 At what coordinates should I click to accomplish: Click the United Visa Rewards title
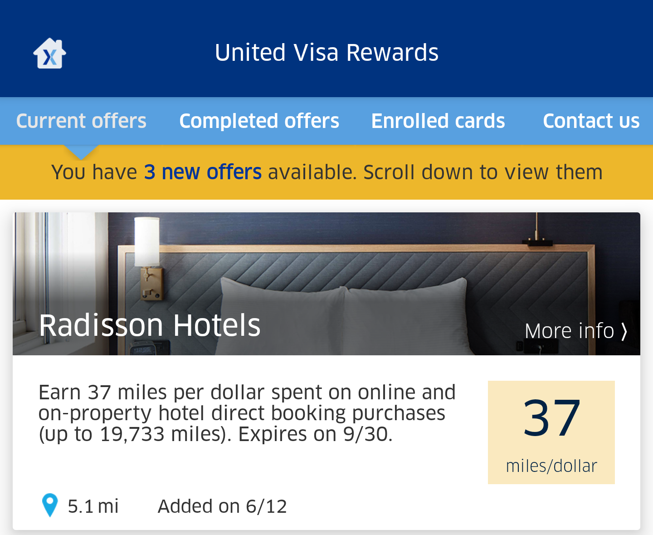[x=326, y=52]
